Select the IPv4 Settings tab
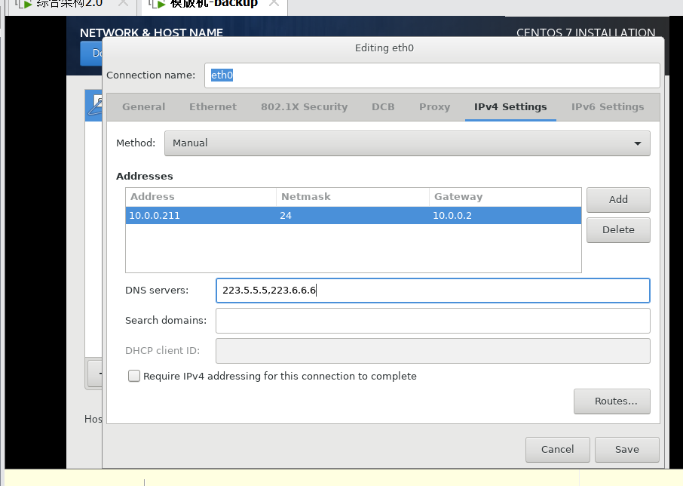683x486 pixels. (x=510, y=107)
